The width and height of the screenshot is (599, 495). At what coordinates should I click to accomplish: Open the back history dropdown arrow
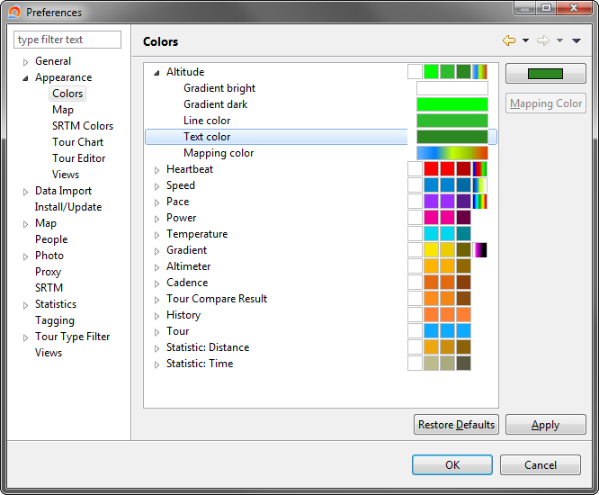(x=525, y=41)
